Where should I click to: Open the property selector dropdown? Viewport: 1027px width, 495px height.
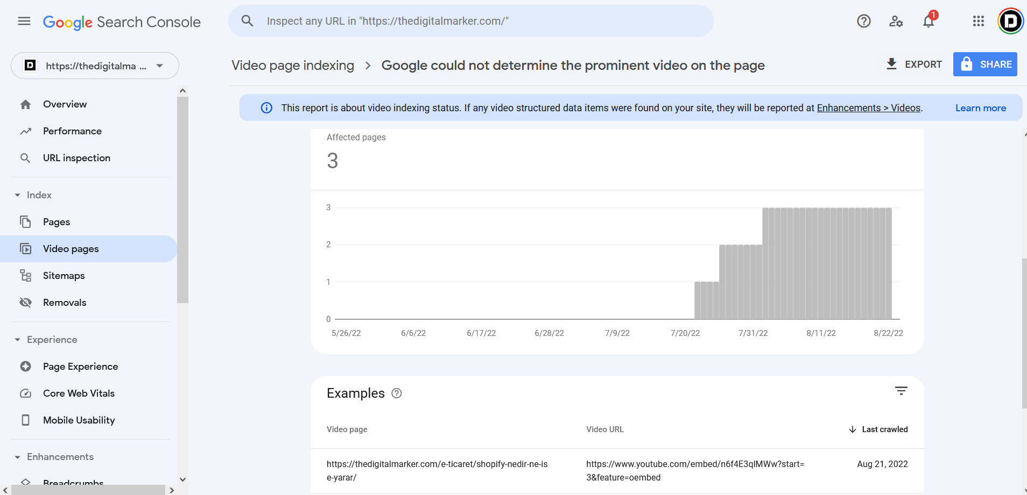(x=95, y=66)
